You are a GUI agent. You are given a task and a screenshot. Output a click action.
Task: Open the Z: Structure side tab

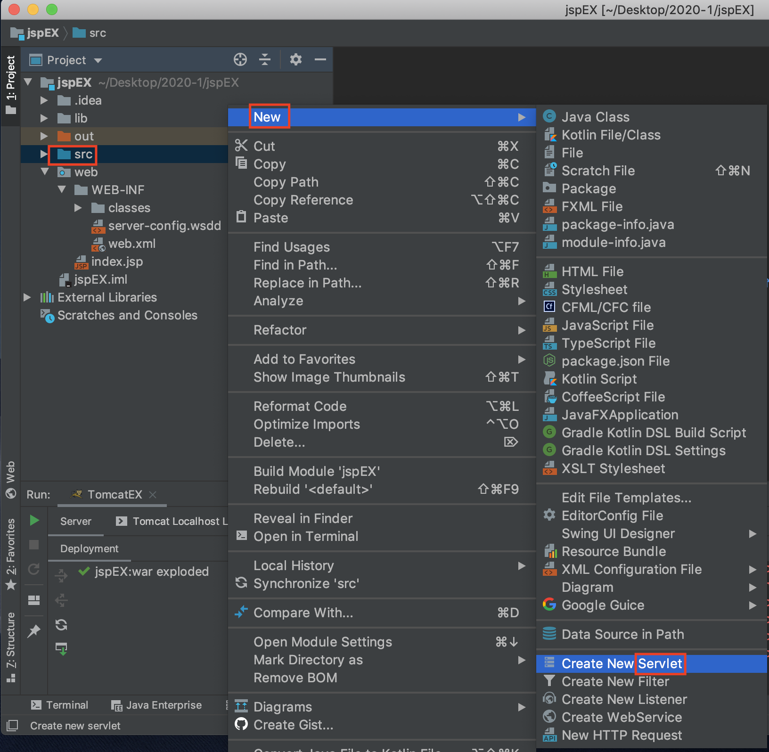[x=10, y=647]
